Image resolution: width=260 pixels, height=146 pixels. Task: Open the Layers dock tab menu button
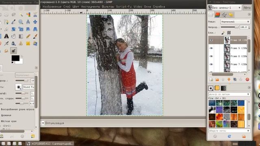click(249, 15)
